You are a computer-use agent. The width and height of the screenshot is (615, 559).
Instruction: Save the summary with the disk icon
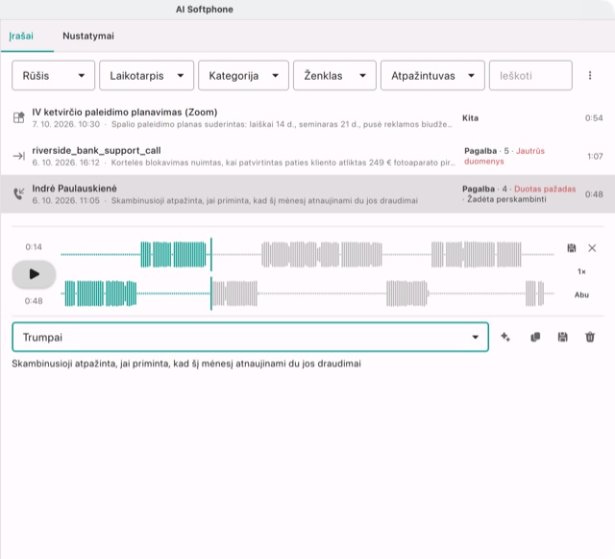click(562, 337)
